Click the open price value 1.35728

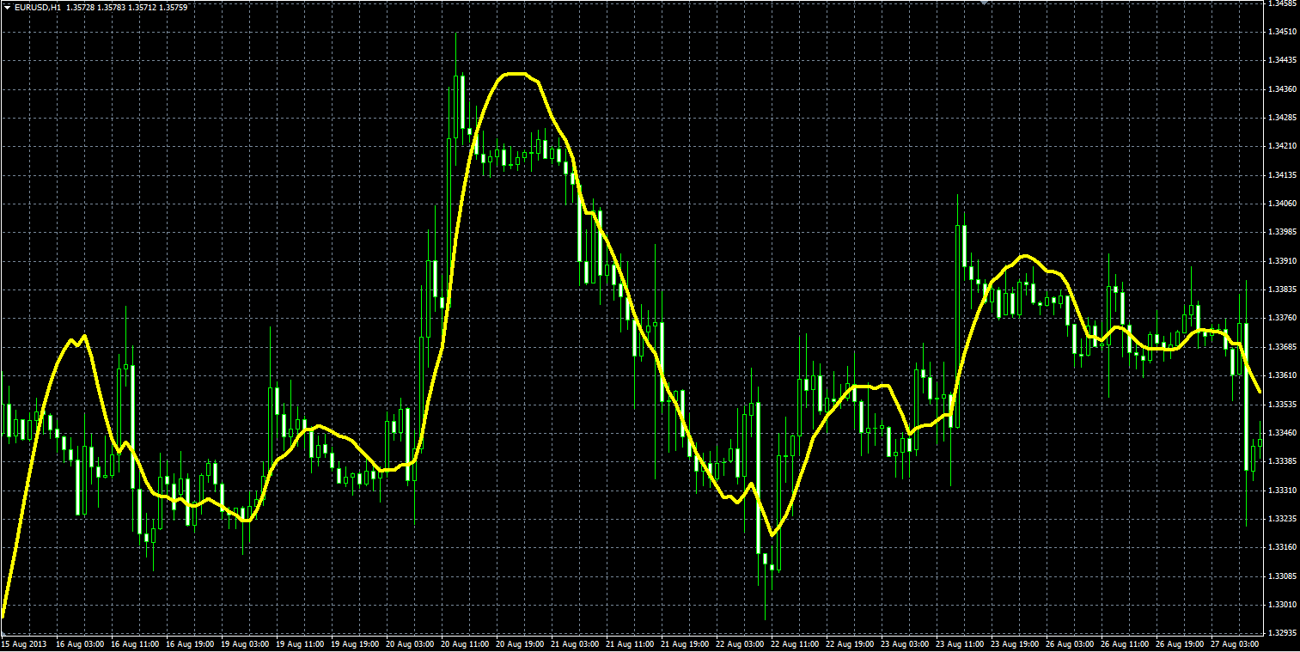81,7
